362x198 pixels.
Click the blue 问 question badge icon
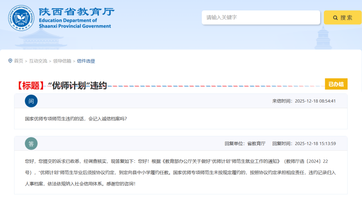[x=31, y=101]
